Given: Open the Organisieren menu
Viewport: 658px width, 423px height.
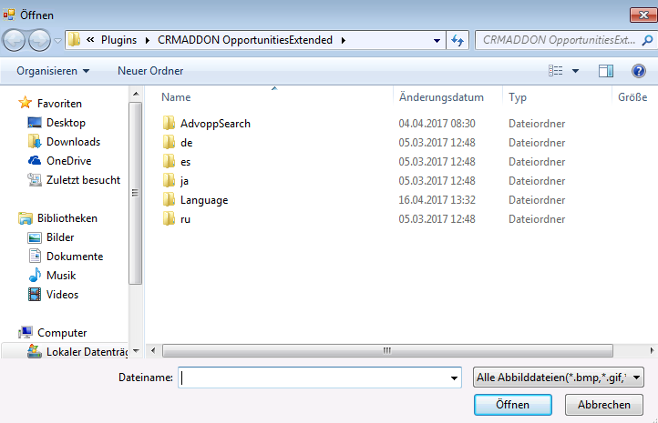Looking at the screenshot, I should (x=53, y=71).
